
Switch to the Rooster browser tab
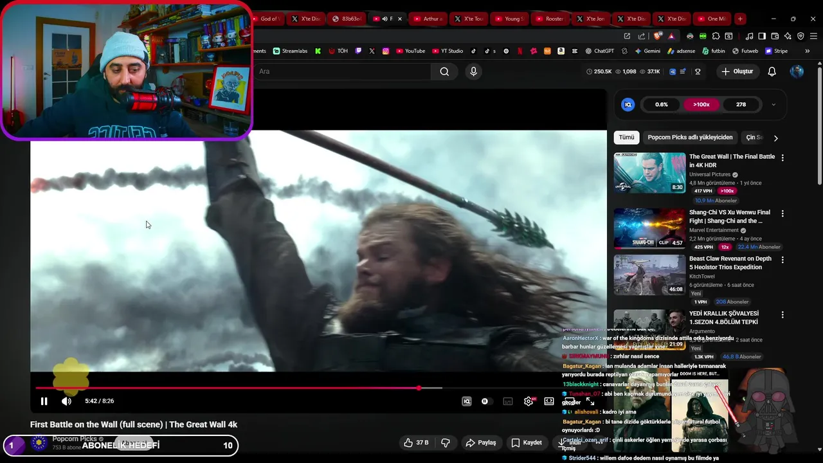550,19
